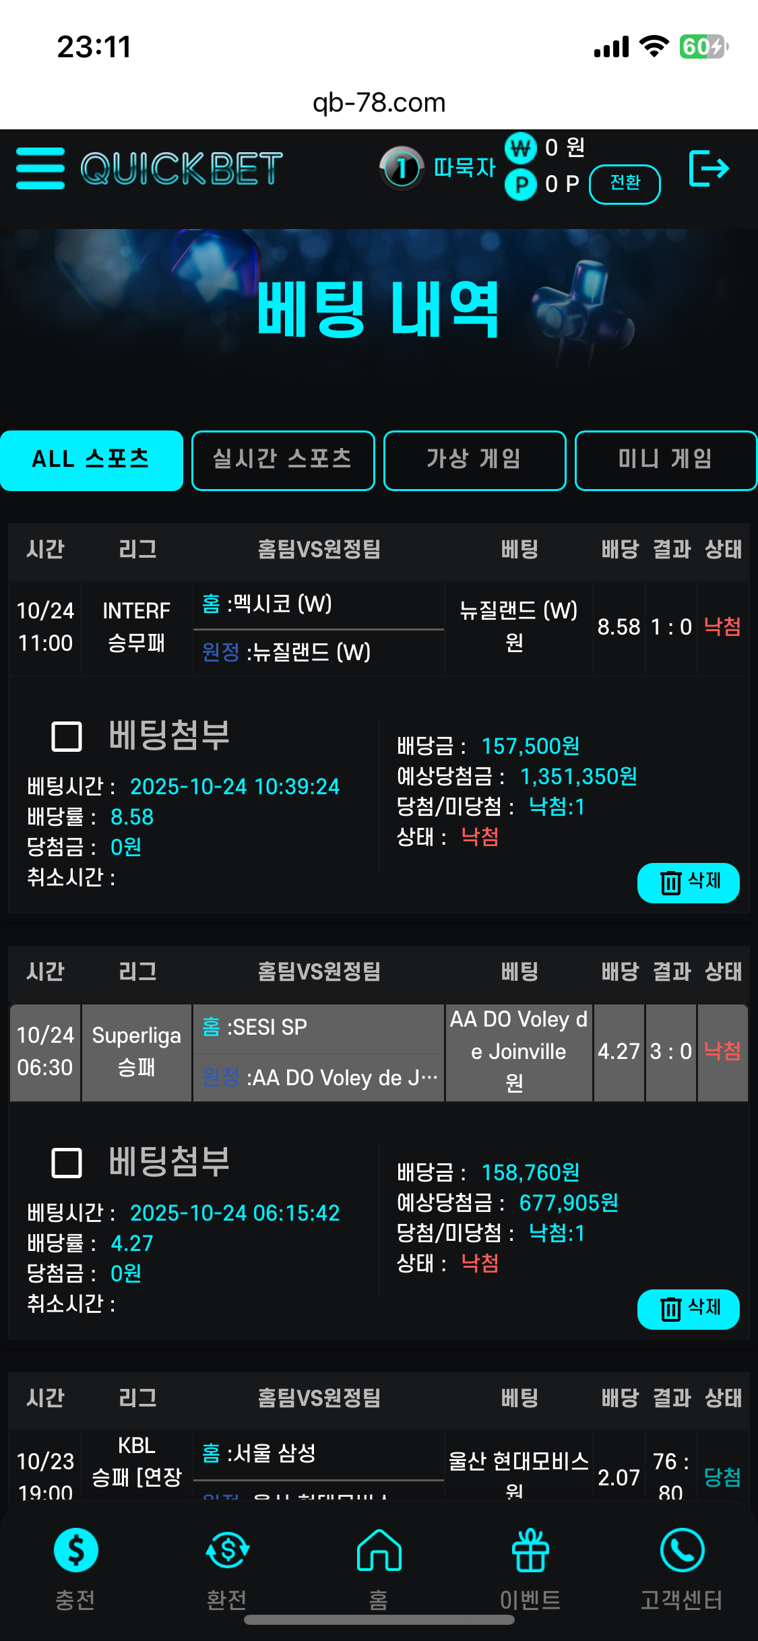The height and width of the screenshot is (1641, 758).
Task: Click the level 1 badge icon
Action: point(402,168)
